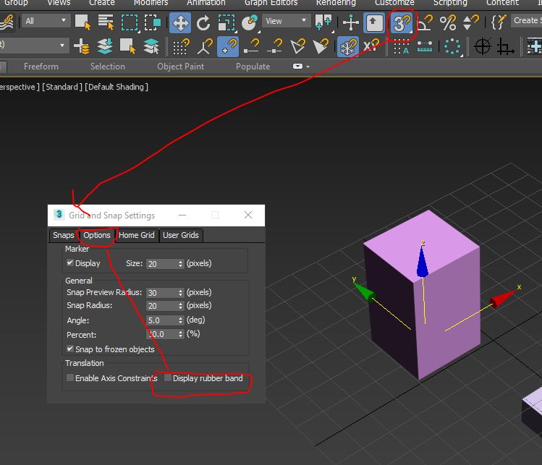The height and width of the screenshot is (465, 542).
Task: Check Display rubber band checkbox
Action: click(168, 377)
